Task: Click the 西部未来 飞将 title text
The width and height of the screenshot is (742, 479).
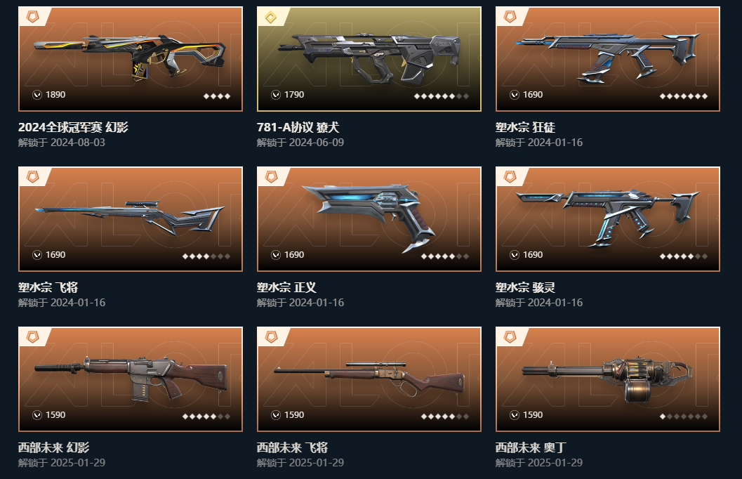Action: pyautogui.click(x=292, y=447)
